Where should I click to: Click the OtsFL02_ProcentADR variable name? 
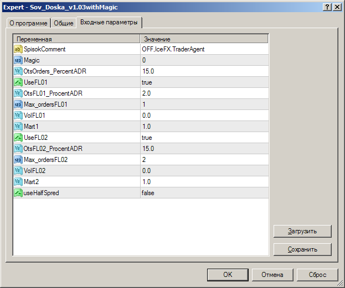[53, 149]
